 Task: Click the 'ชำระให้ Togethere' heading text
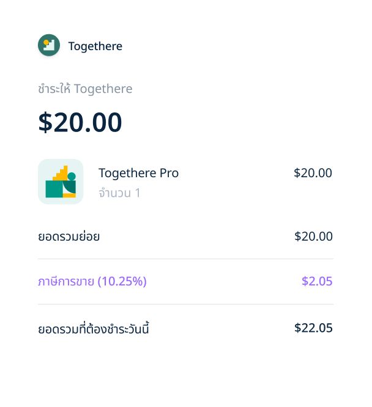click(x=85, y=89)
